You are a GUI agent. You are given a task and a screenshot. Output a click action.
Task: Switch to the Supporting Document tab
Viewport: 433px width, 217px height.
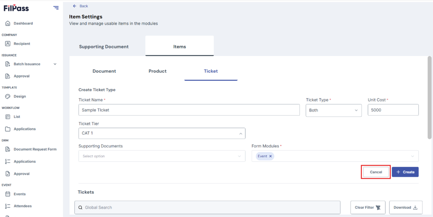pyautogui.click(x=104, y=47)
